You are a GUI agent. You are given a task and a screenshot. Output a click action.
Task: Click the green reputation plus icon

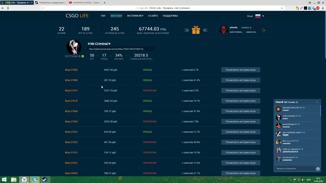[x=83, y=56]
